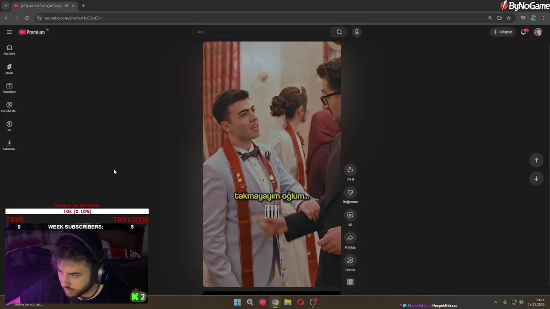Dislike the Short (Beğenme)
The image size is (550, 309).
point(350,192)
